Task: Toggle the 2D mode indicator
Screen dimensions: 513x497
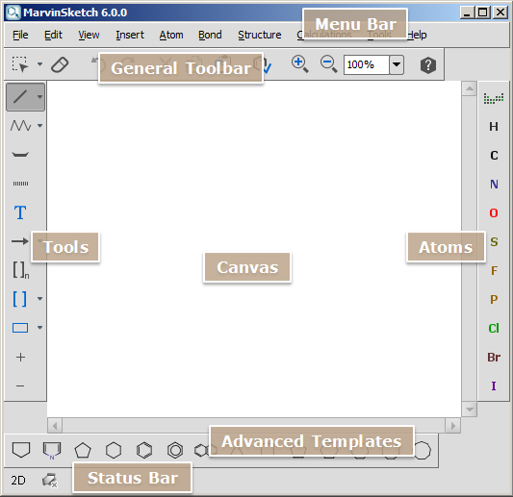Action: (18, 481)
